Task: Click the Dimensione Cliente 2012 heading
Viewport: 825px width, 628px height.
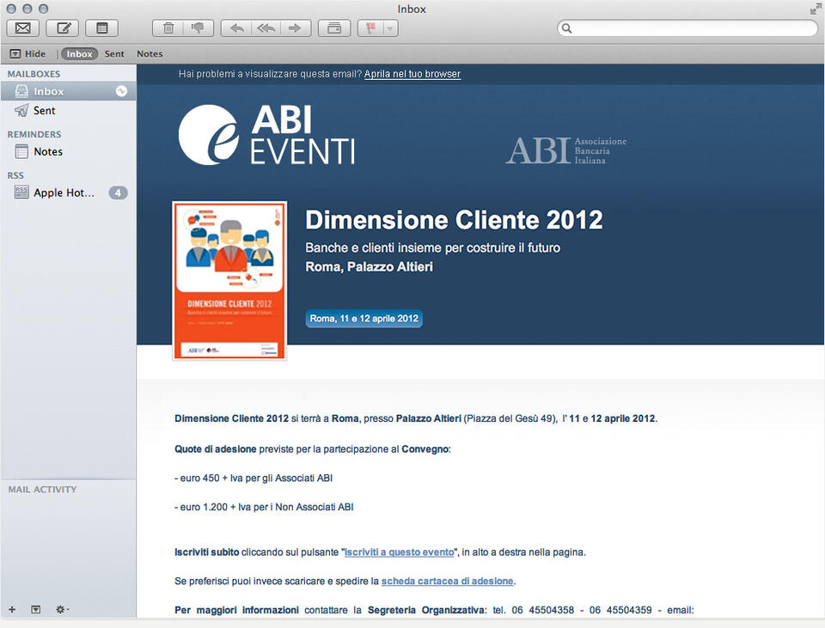Action: click(x=454, y=220)
